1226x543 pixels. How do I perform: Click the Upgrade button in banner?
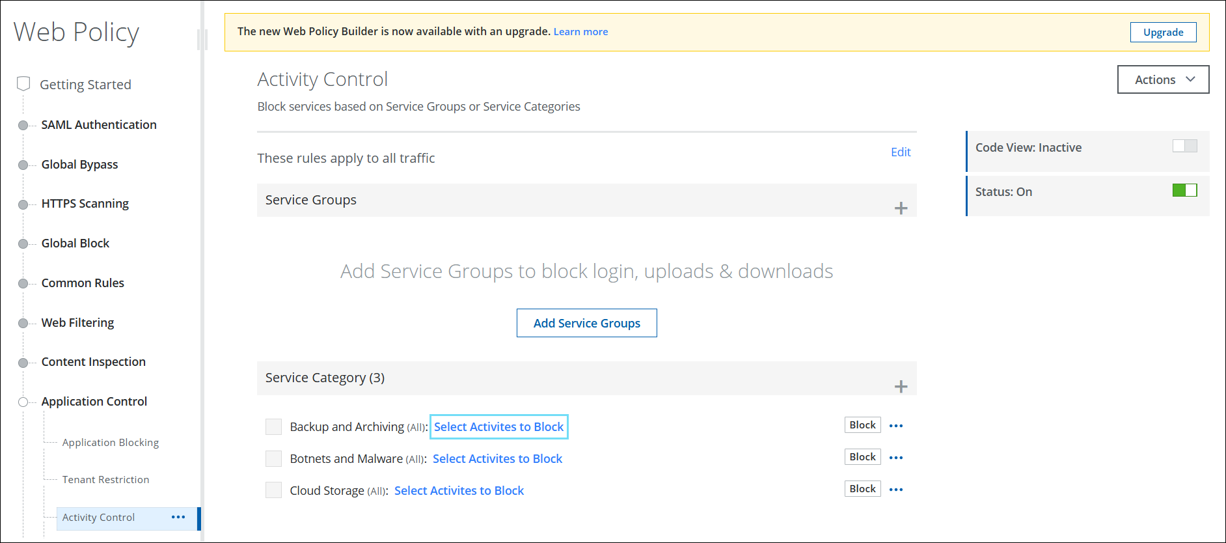pyautogui.click(x=1163, y=33)
